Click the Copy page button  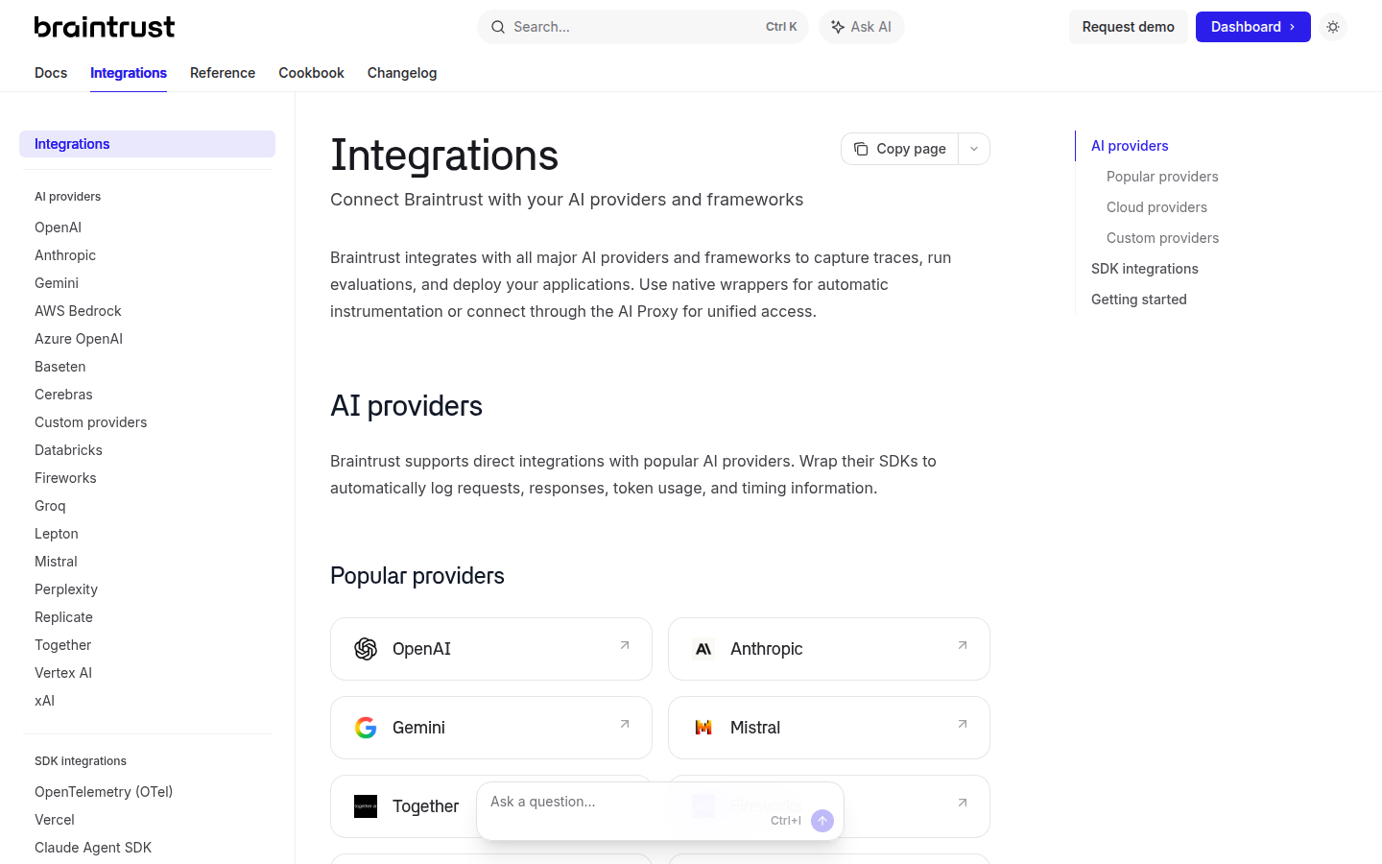click(x=900, y=149)
